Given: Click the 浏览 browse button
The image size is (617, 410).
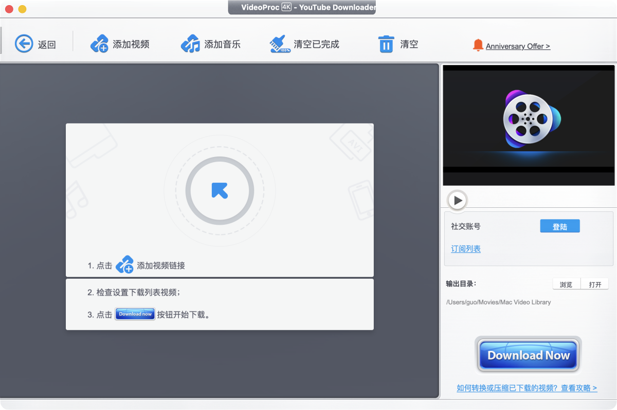Looking at the screenshot, I should tap(566, 284).
